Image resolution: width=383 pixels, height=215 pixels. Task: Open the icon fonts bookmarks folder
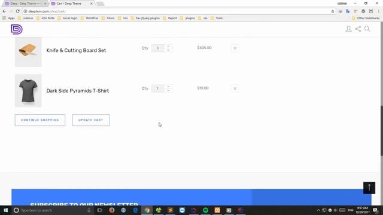(45, 18)
